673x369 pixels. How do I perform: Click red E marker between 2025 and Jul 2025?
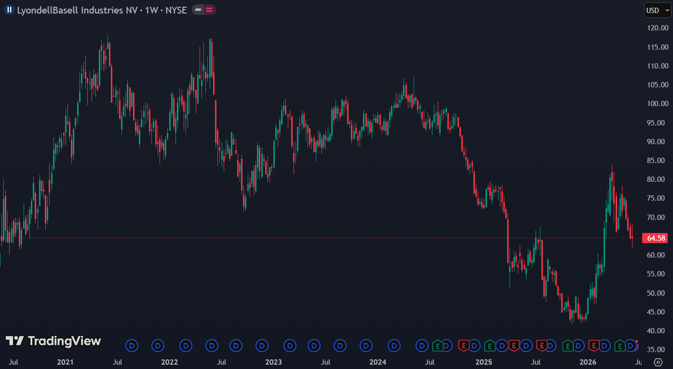pos(514,345)
